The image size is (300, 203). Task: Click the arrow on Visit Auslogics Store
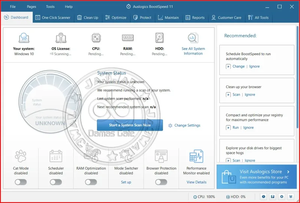click(288, 172)
